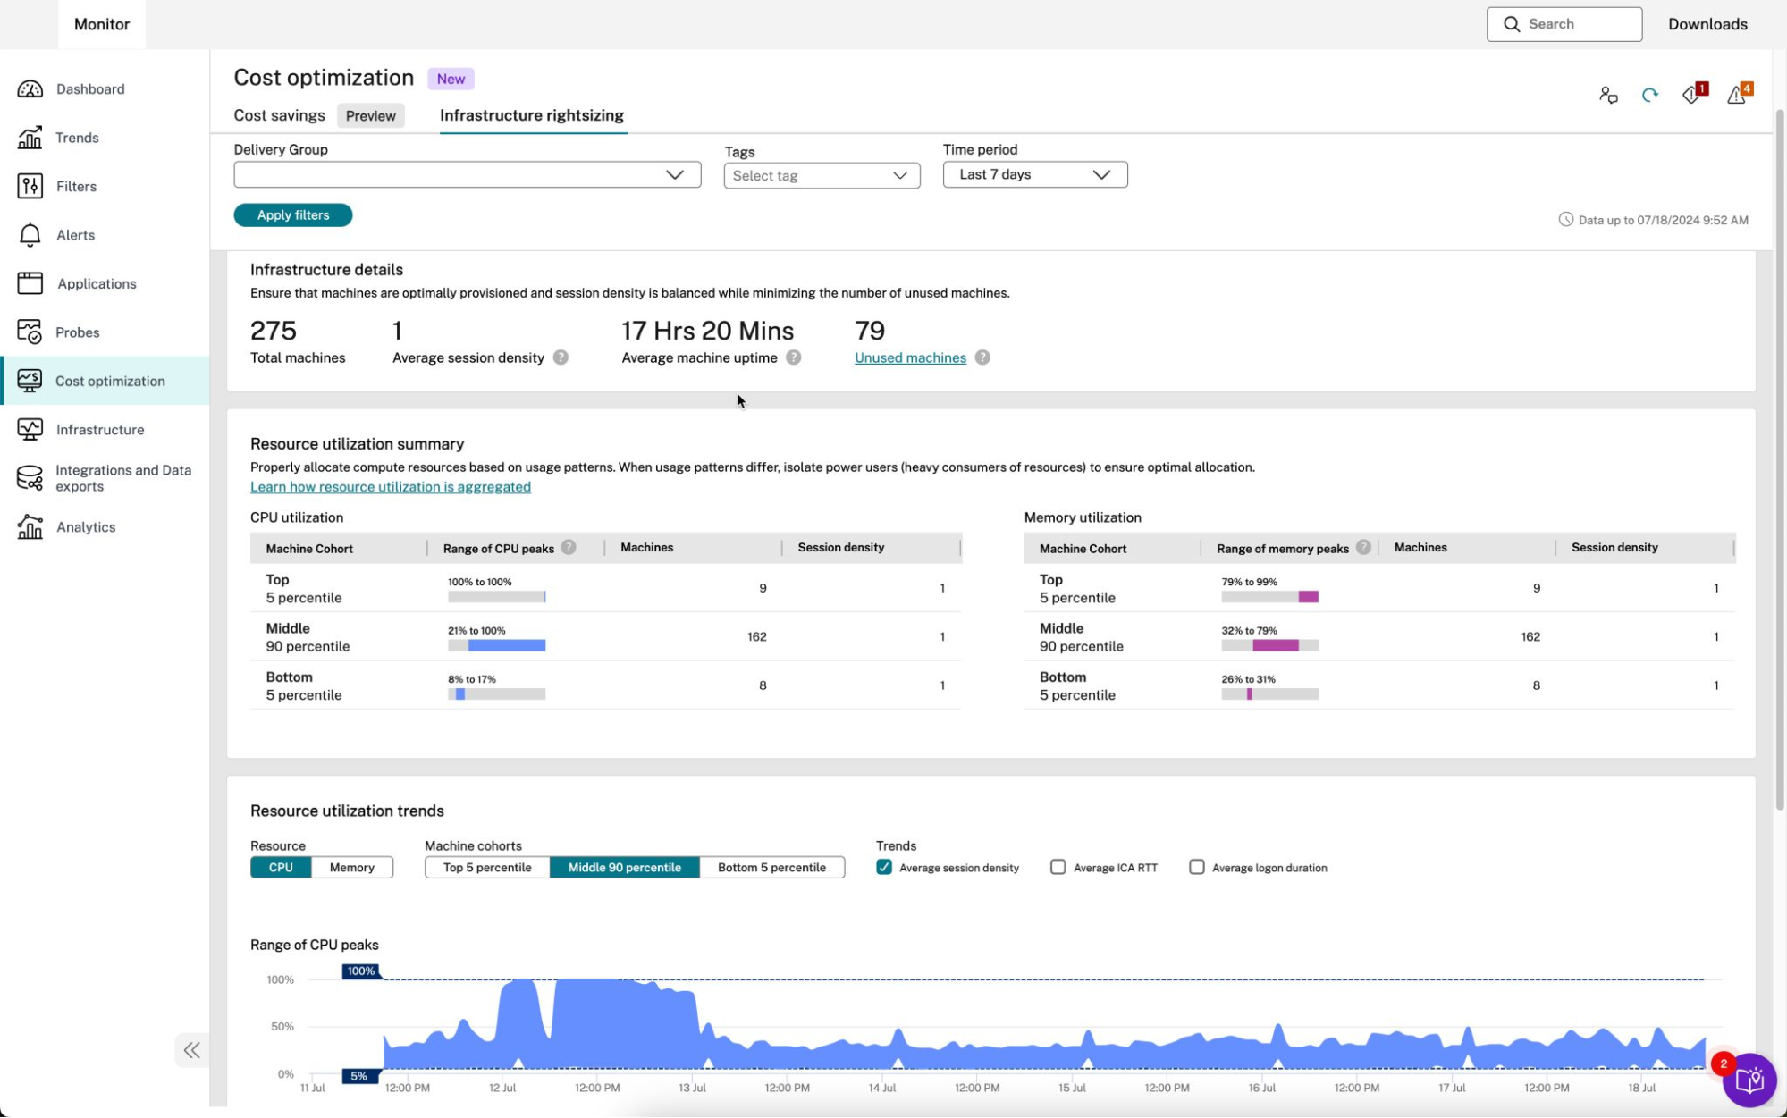Viewport: 1787px width, 1118px height.
Task: Enable the Average ICA RTT checkbox
Action: pos(1058,867)
